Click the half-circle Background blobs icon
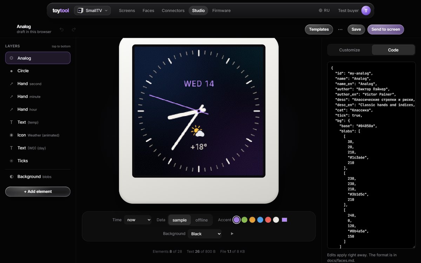The height and width of the screenshot is (263, 421). tap(12, 177)
